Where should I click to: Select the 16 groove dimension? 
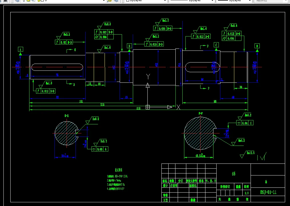[99, 84]
